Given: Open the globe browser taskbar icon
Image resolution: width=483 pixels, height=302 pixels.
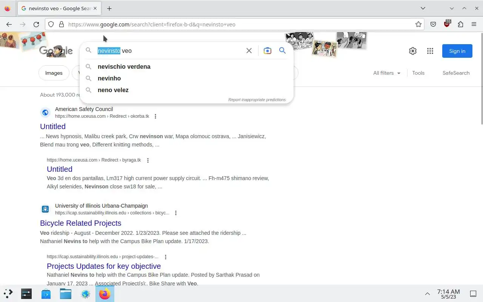Looking at the screenshot, I should point(85,293).
